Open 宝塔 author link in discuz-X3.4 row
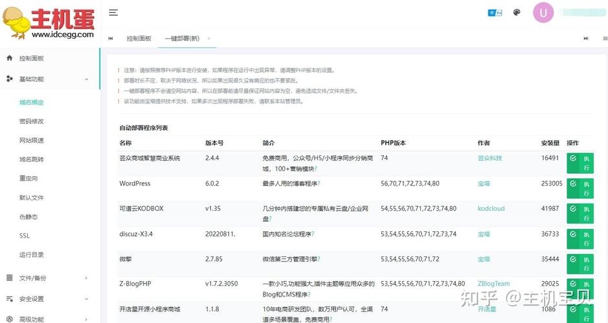 [484, 234]
